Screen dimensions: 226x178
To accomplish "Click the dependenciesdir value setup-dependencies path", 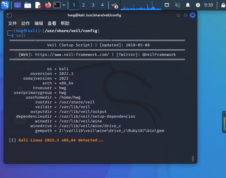I will [97, 116].
